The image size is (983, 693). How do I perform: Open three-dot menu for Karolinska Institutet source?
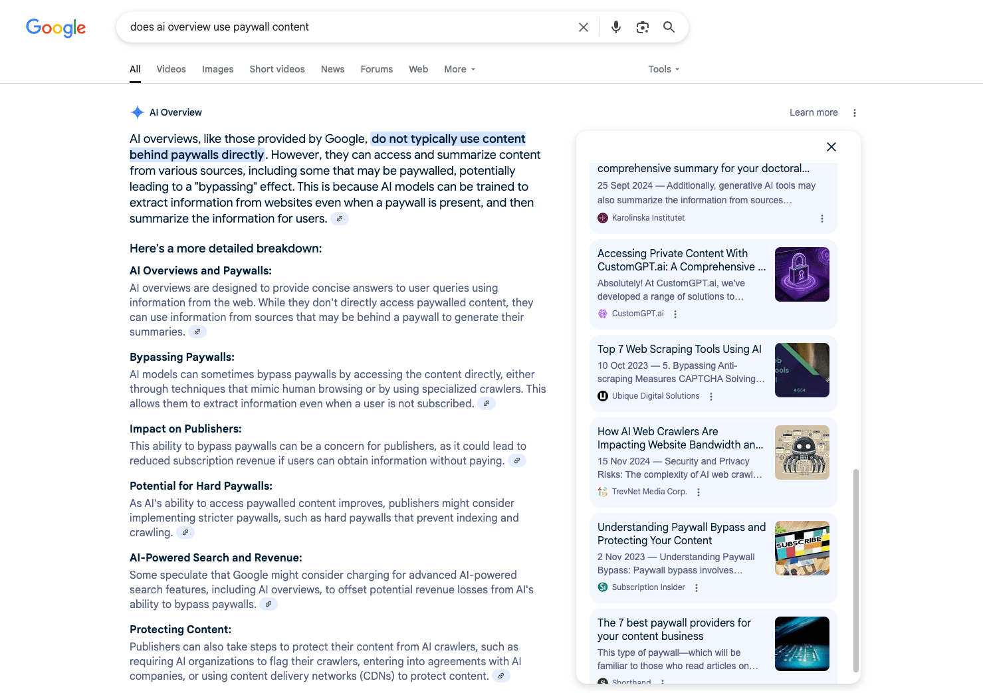point(822,219)
